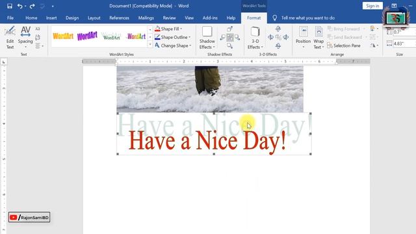
Task: Open the Rotate objects dropdown
Action: point(374,45)
